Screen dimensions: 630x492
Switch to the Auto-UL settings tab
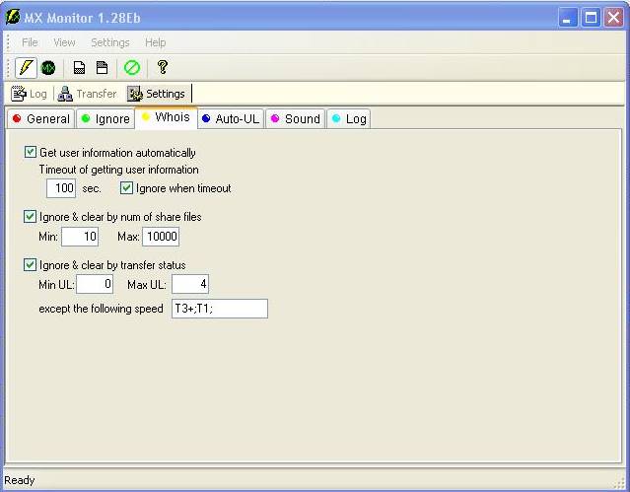(x=231, y=119)
